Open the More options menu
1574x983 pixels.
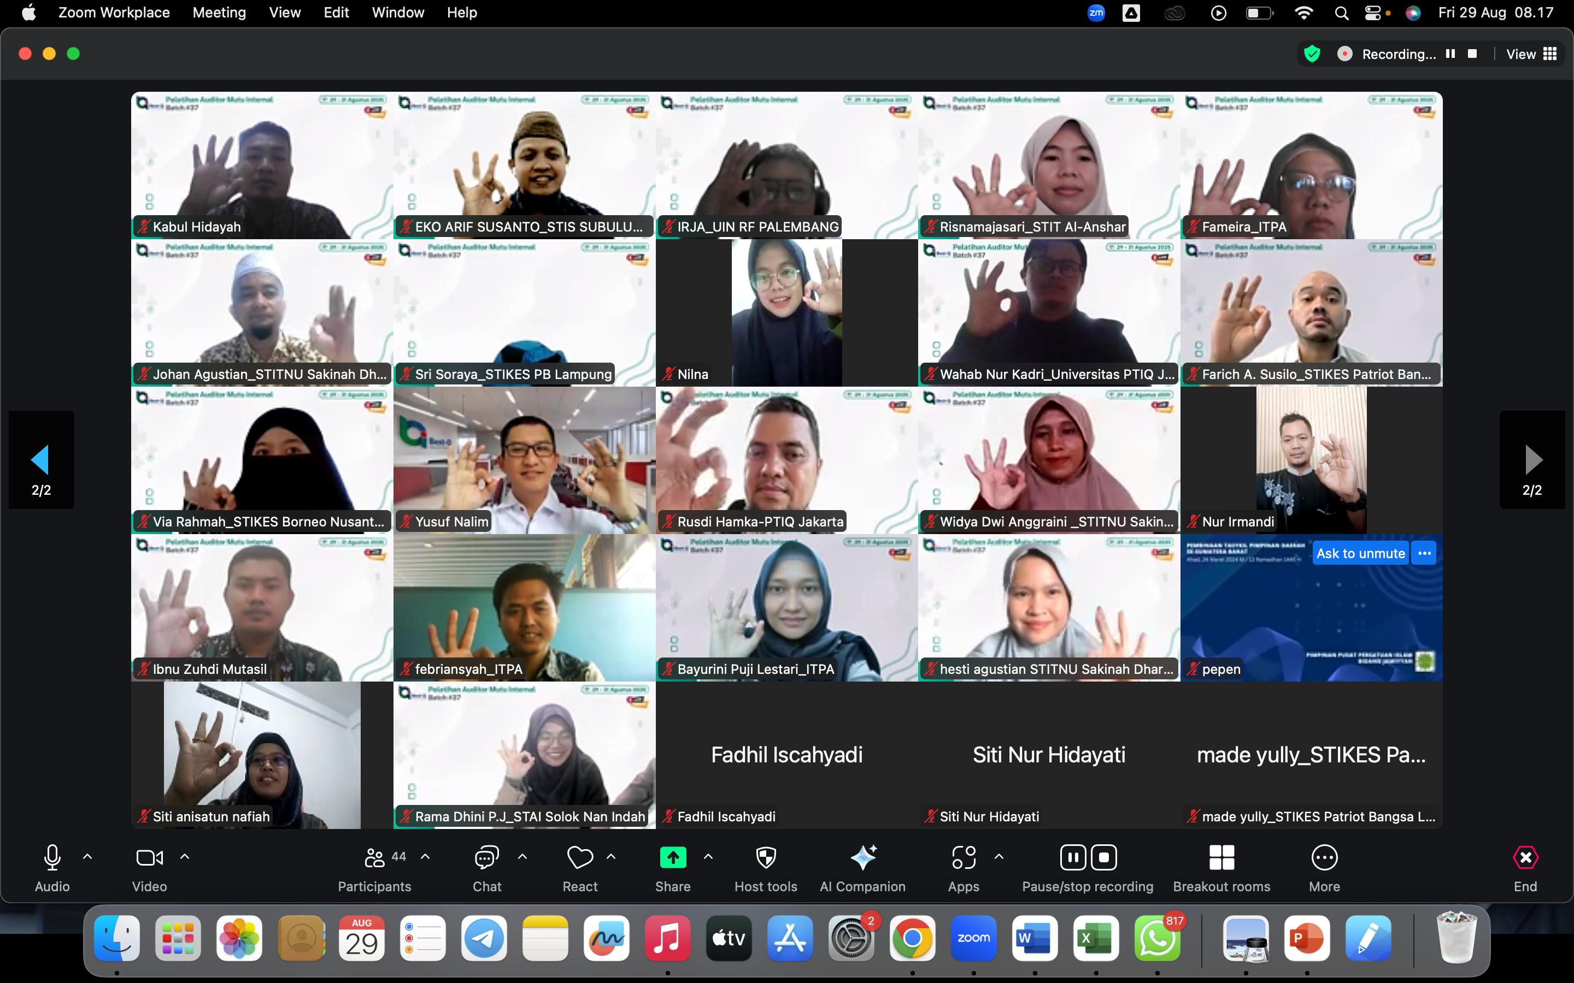pos(1324,868)
